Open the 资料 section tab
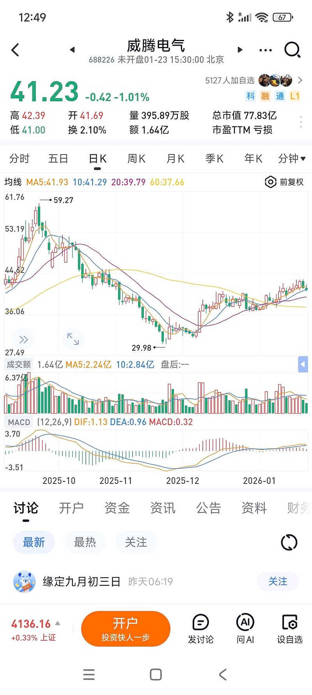This screenshot has width=312, height=695. (x=254, y=508)
